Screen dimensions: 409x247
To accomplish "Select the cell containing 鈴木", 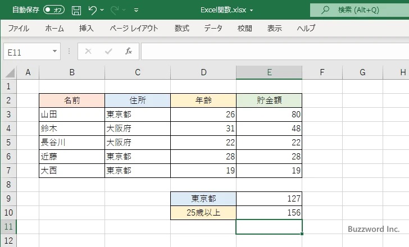I will [x=72, y=129].
